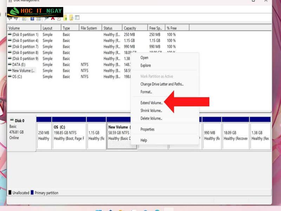The height and width of the screenshot is (211, 281).
Task: Click the list view settings toolbar icon
Action: pyautogui.click(x=77, y=18)
